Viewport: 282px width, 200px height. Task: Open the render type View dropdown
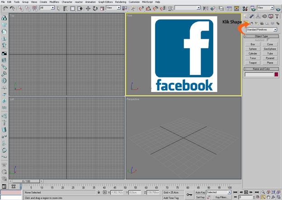[265, 8]
